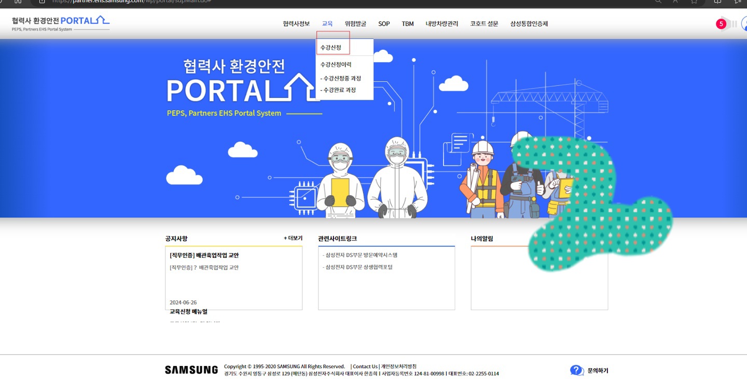This screenshot has height=379, width=747.
Task: Open the 교육신청 메뉴얼 notice
Action: coord(188,312)
